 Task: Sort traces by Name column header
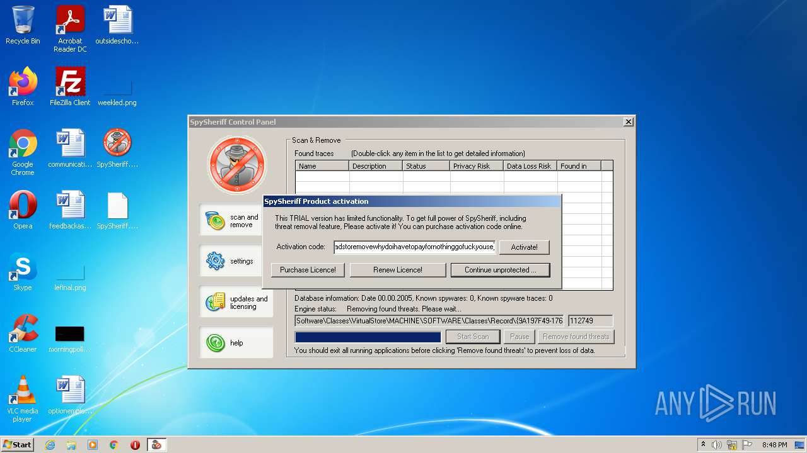pyautogui.click(x=322, y=166)
